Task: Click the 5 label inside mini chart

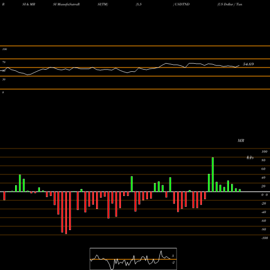Action: [x=173, y=256]
